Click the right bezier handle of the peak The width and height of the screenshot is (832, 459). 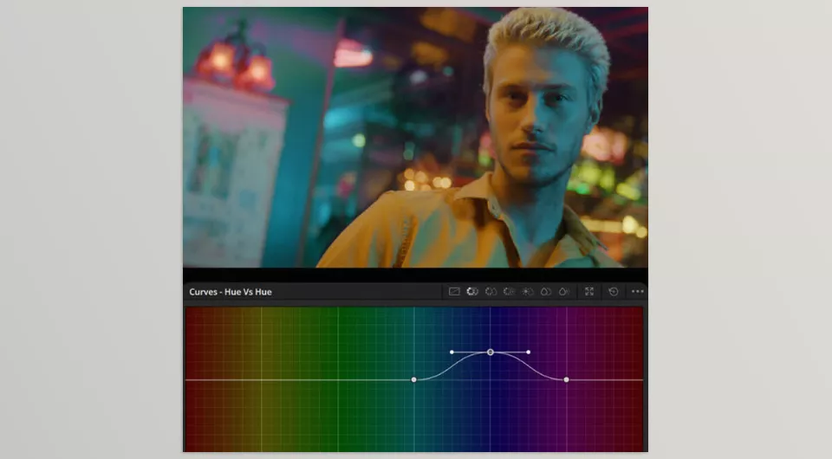[x=529, y=352]
